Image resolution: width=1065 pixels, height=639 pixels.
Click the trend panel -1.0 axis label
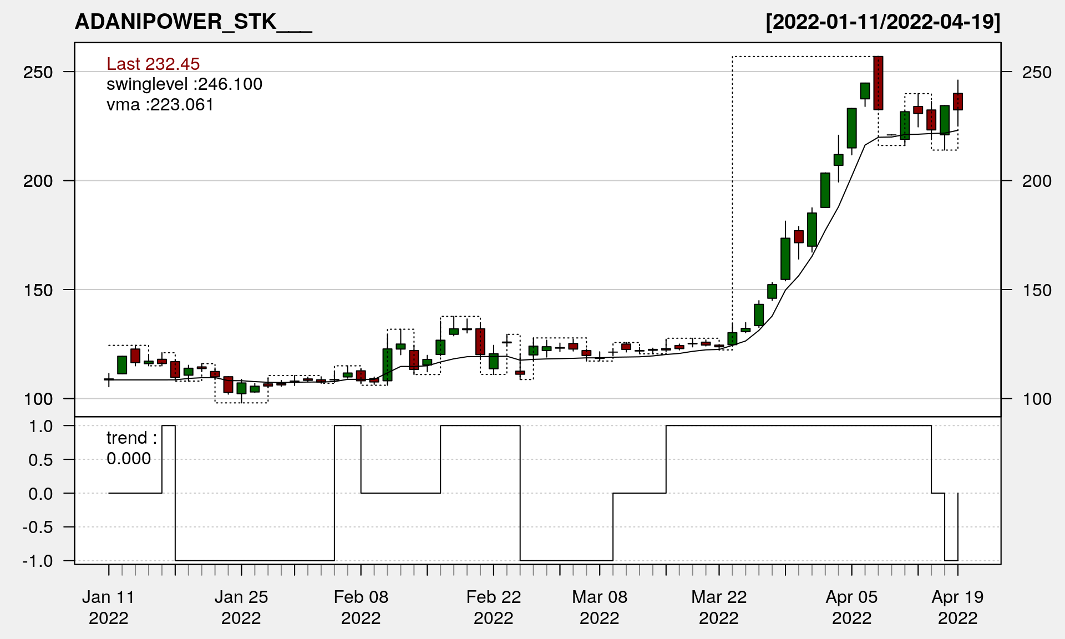(38, 561)
